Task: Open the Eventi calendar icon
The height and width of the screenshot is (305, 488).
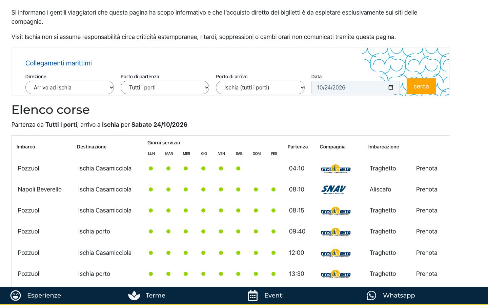Action: click(253, 296)
